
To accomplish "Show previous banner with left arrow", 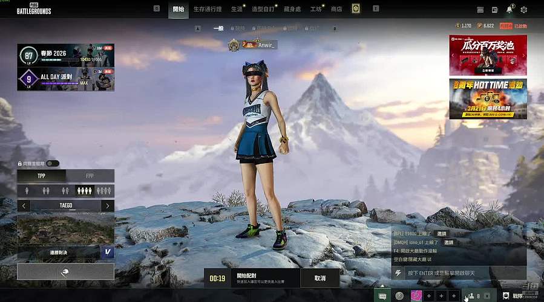I will (x=453, y=56).
